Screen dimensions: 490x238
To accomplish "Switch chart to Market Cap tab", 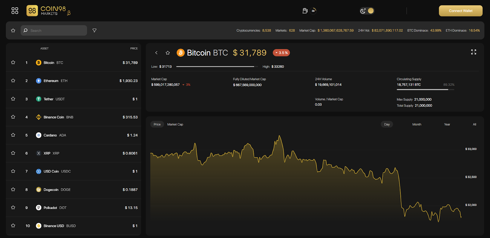I will (175, 124).
